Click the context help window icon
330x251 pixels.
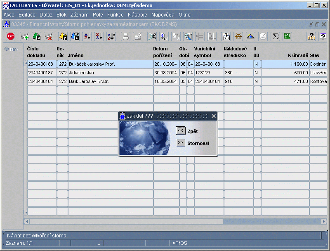tap(323, 36)
